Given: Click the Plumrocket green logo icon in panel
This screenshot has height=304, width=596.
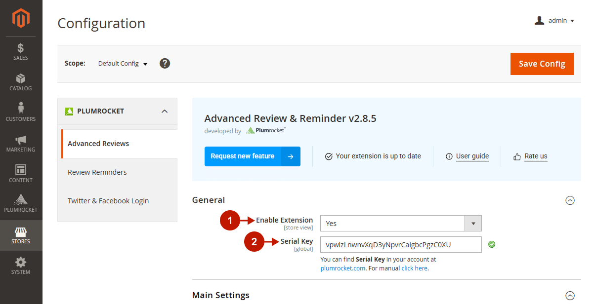Looking at the screenshot, I should 69,111.
